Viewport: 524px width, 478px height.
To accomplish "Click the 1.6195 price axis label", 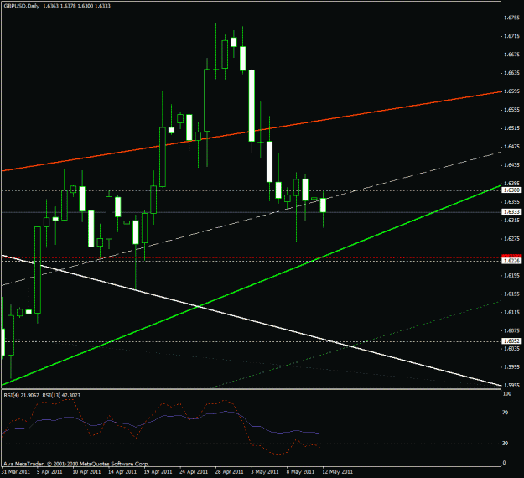I will coord(512,275).
